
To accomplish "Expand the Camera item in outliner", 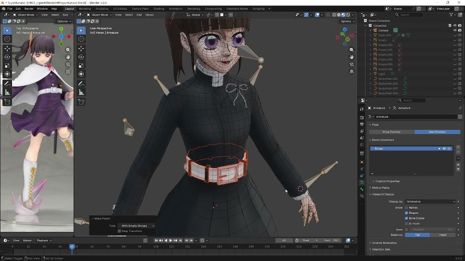I will tap(371, 30).
